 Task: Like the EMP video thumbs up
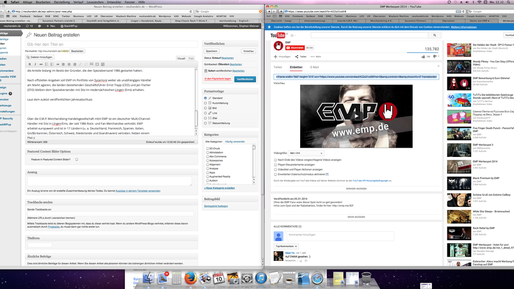pos(423,57)
